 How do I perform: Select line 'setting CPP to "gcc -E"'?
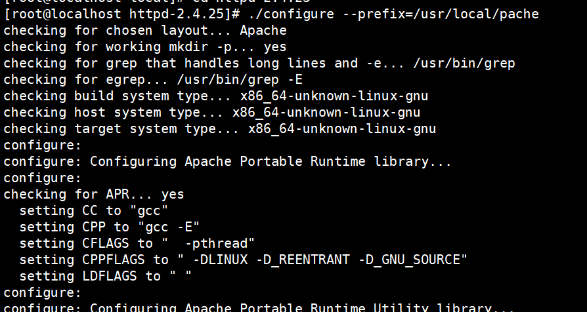click(x=110, y=227)
